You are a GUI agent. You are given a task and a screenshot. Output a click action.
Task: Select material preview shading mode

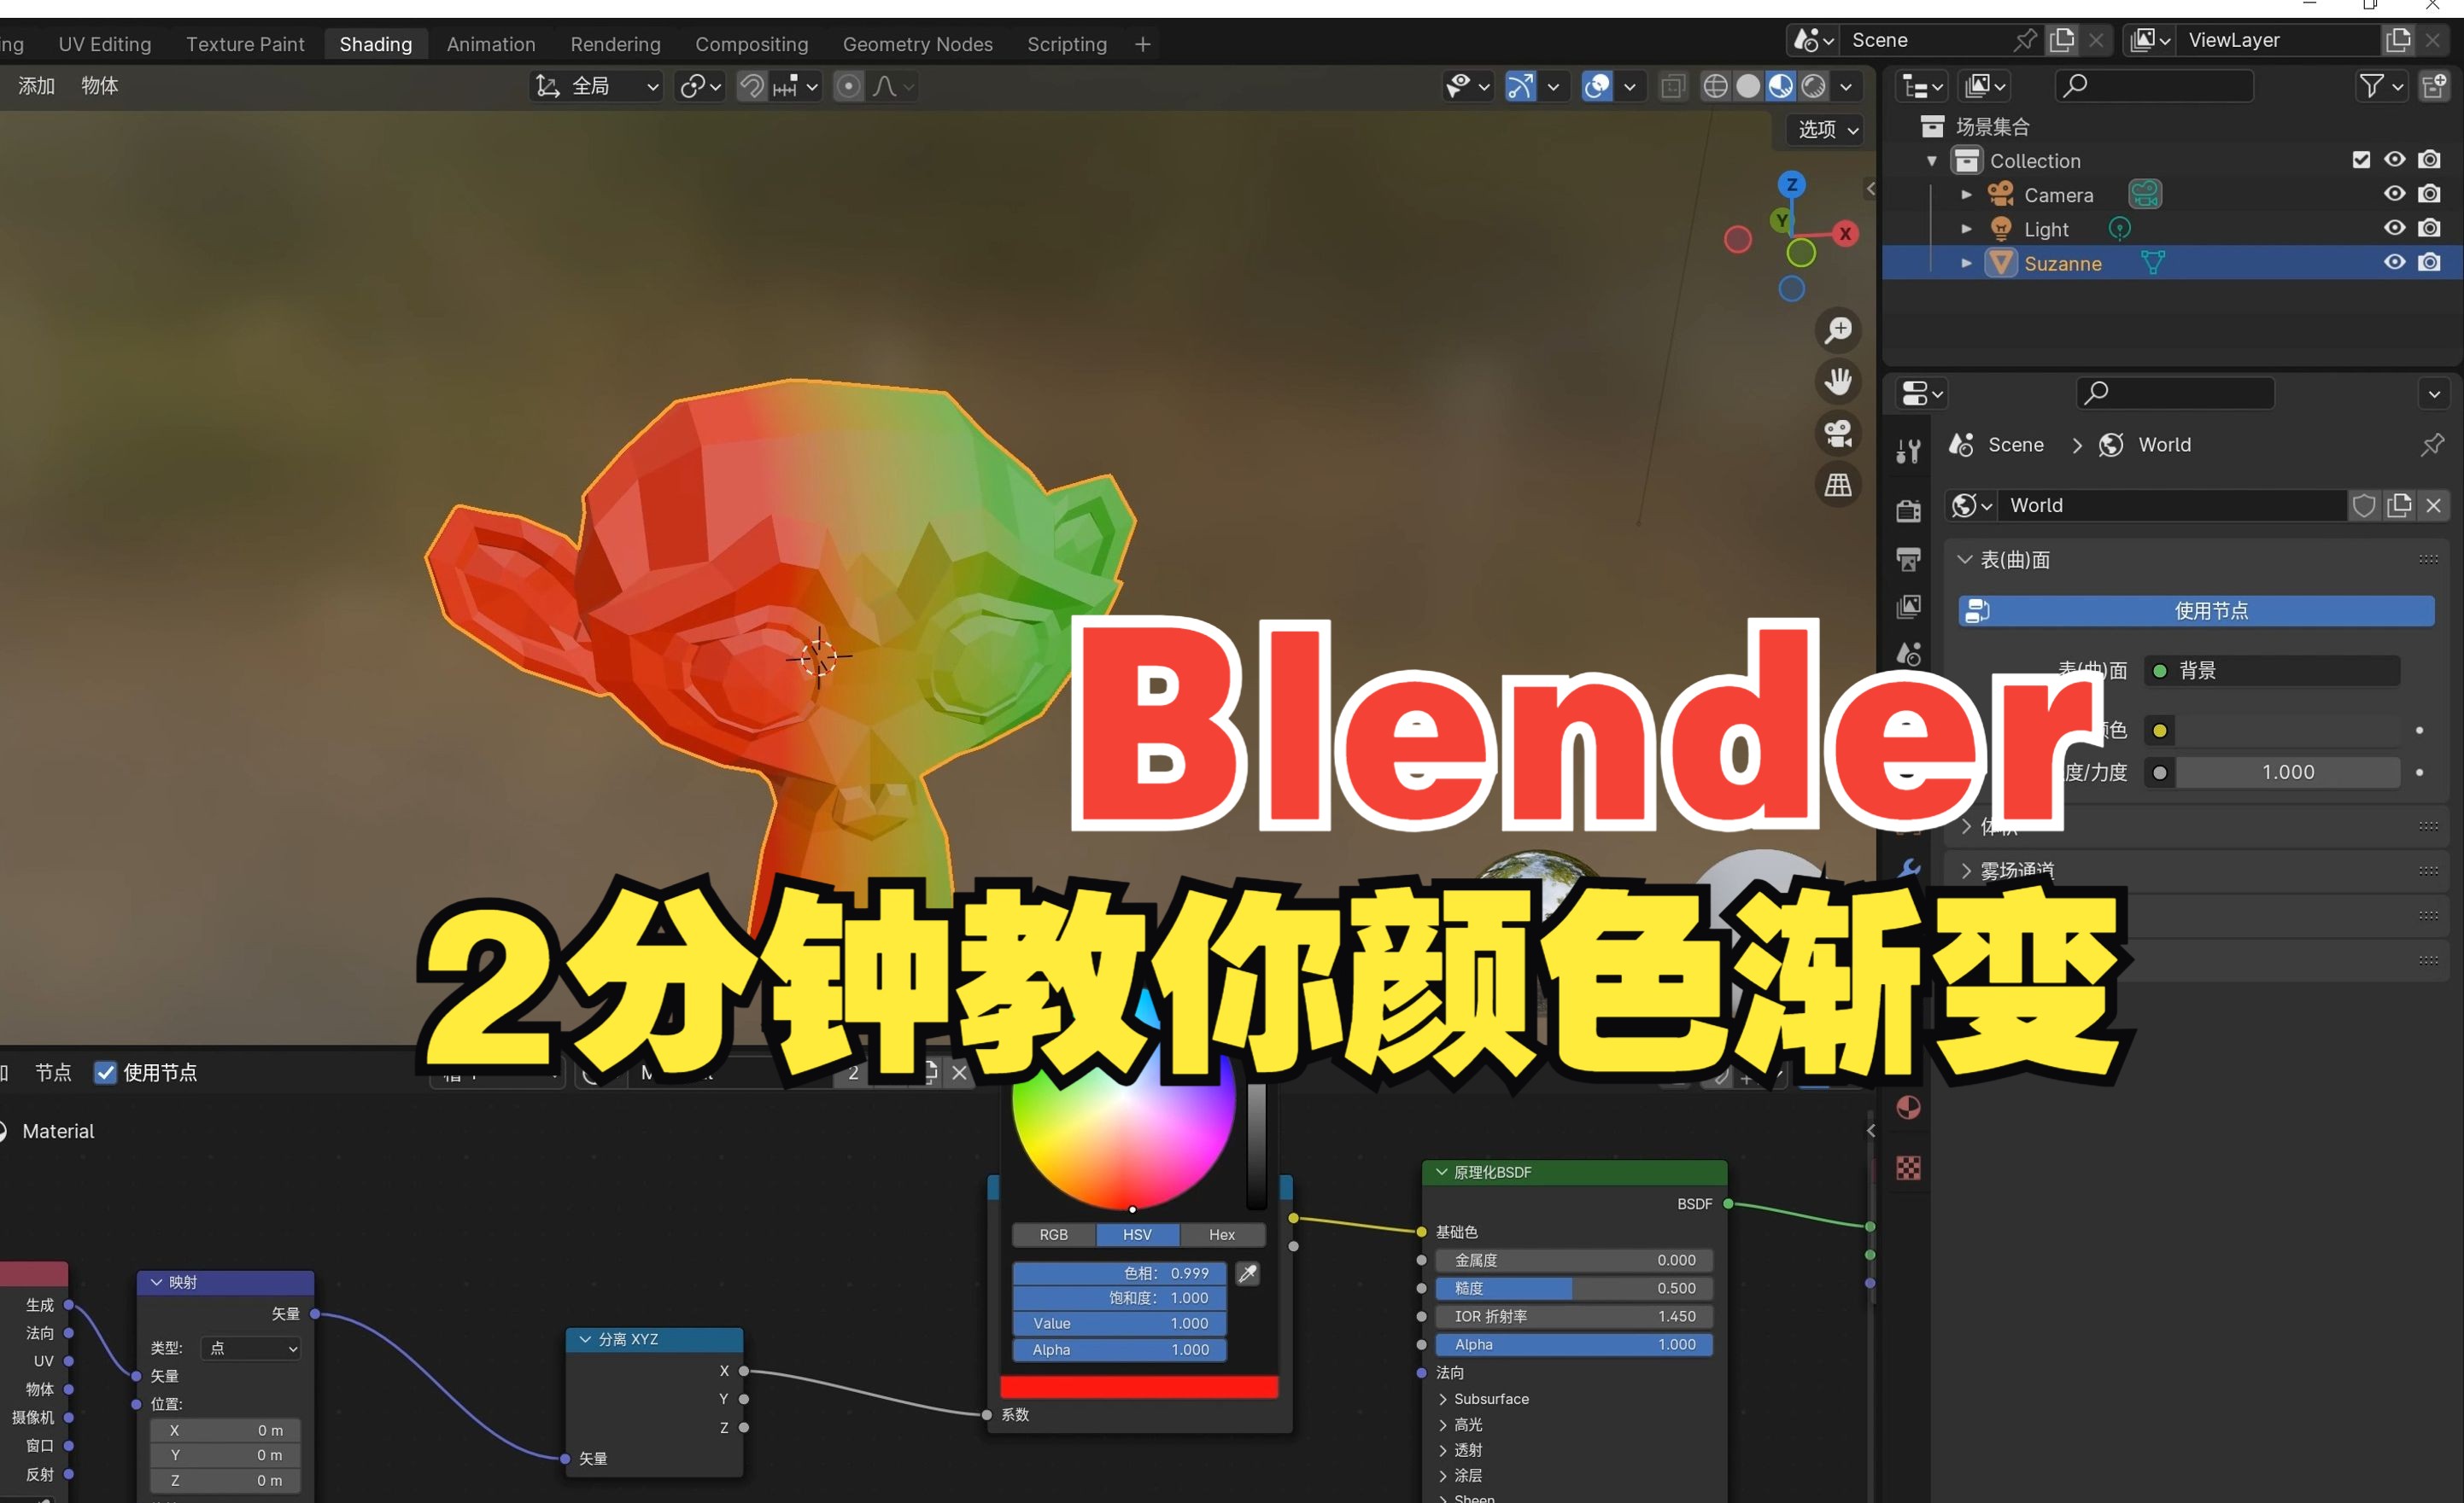point(1780,86)
